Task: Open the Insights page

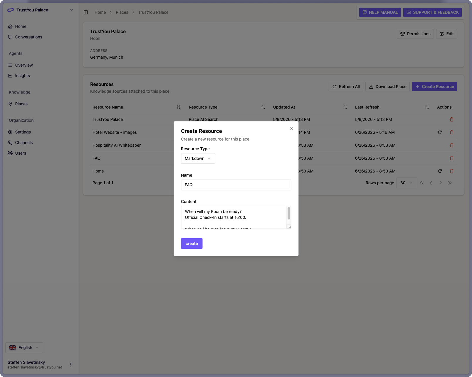Action: (22, 76)
